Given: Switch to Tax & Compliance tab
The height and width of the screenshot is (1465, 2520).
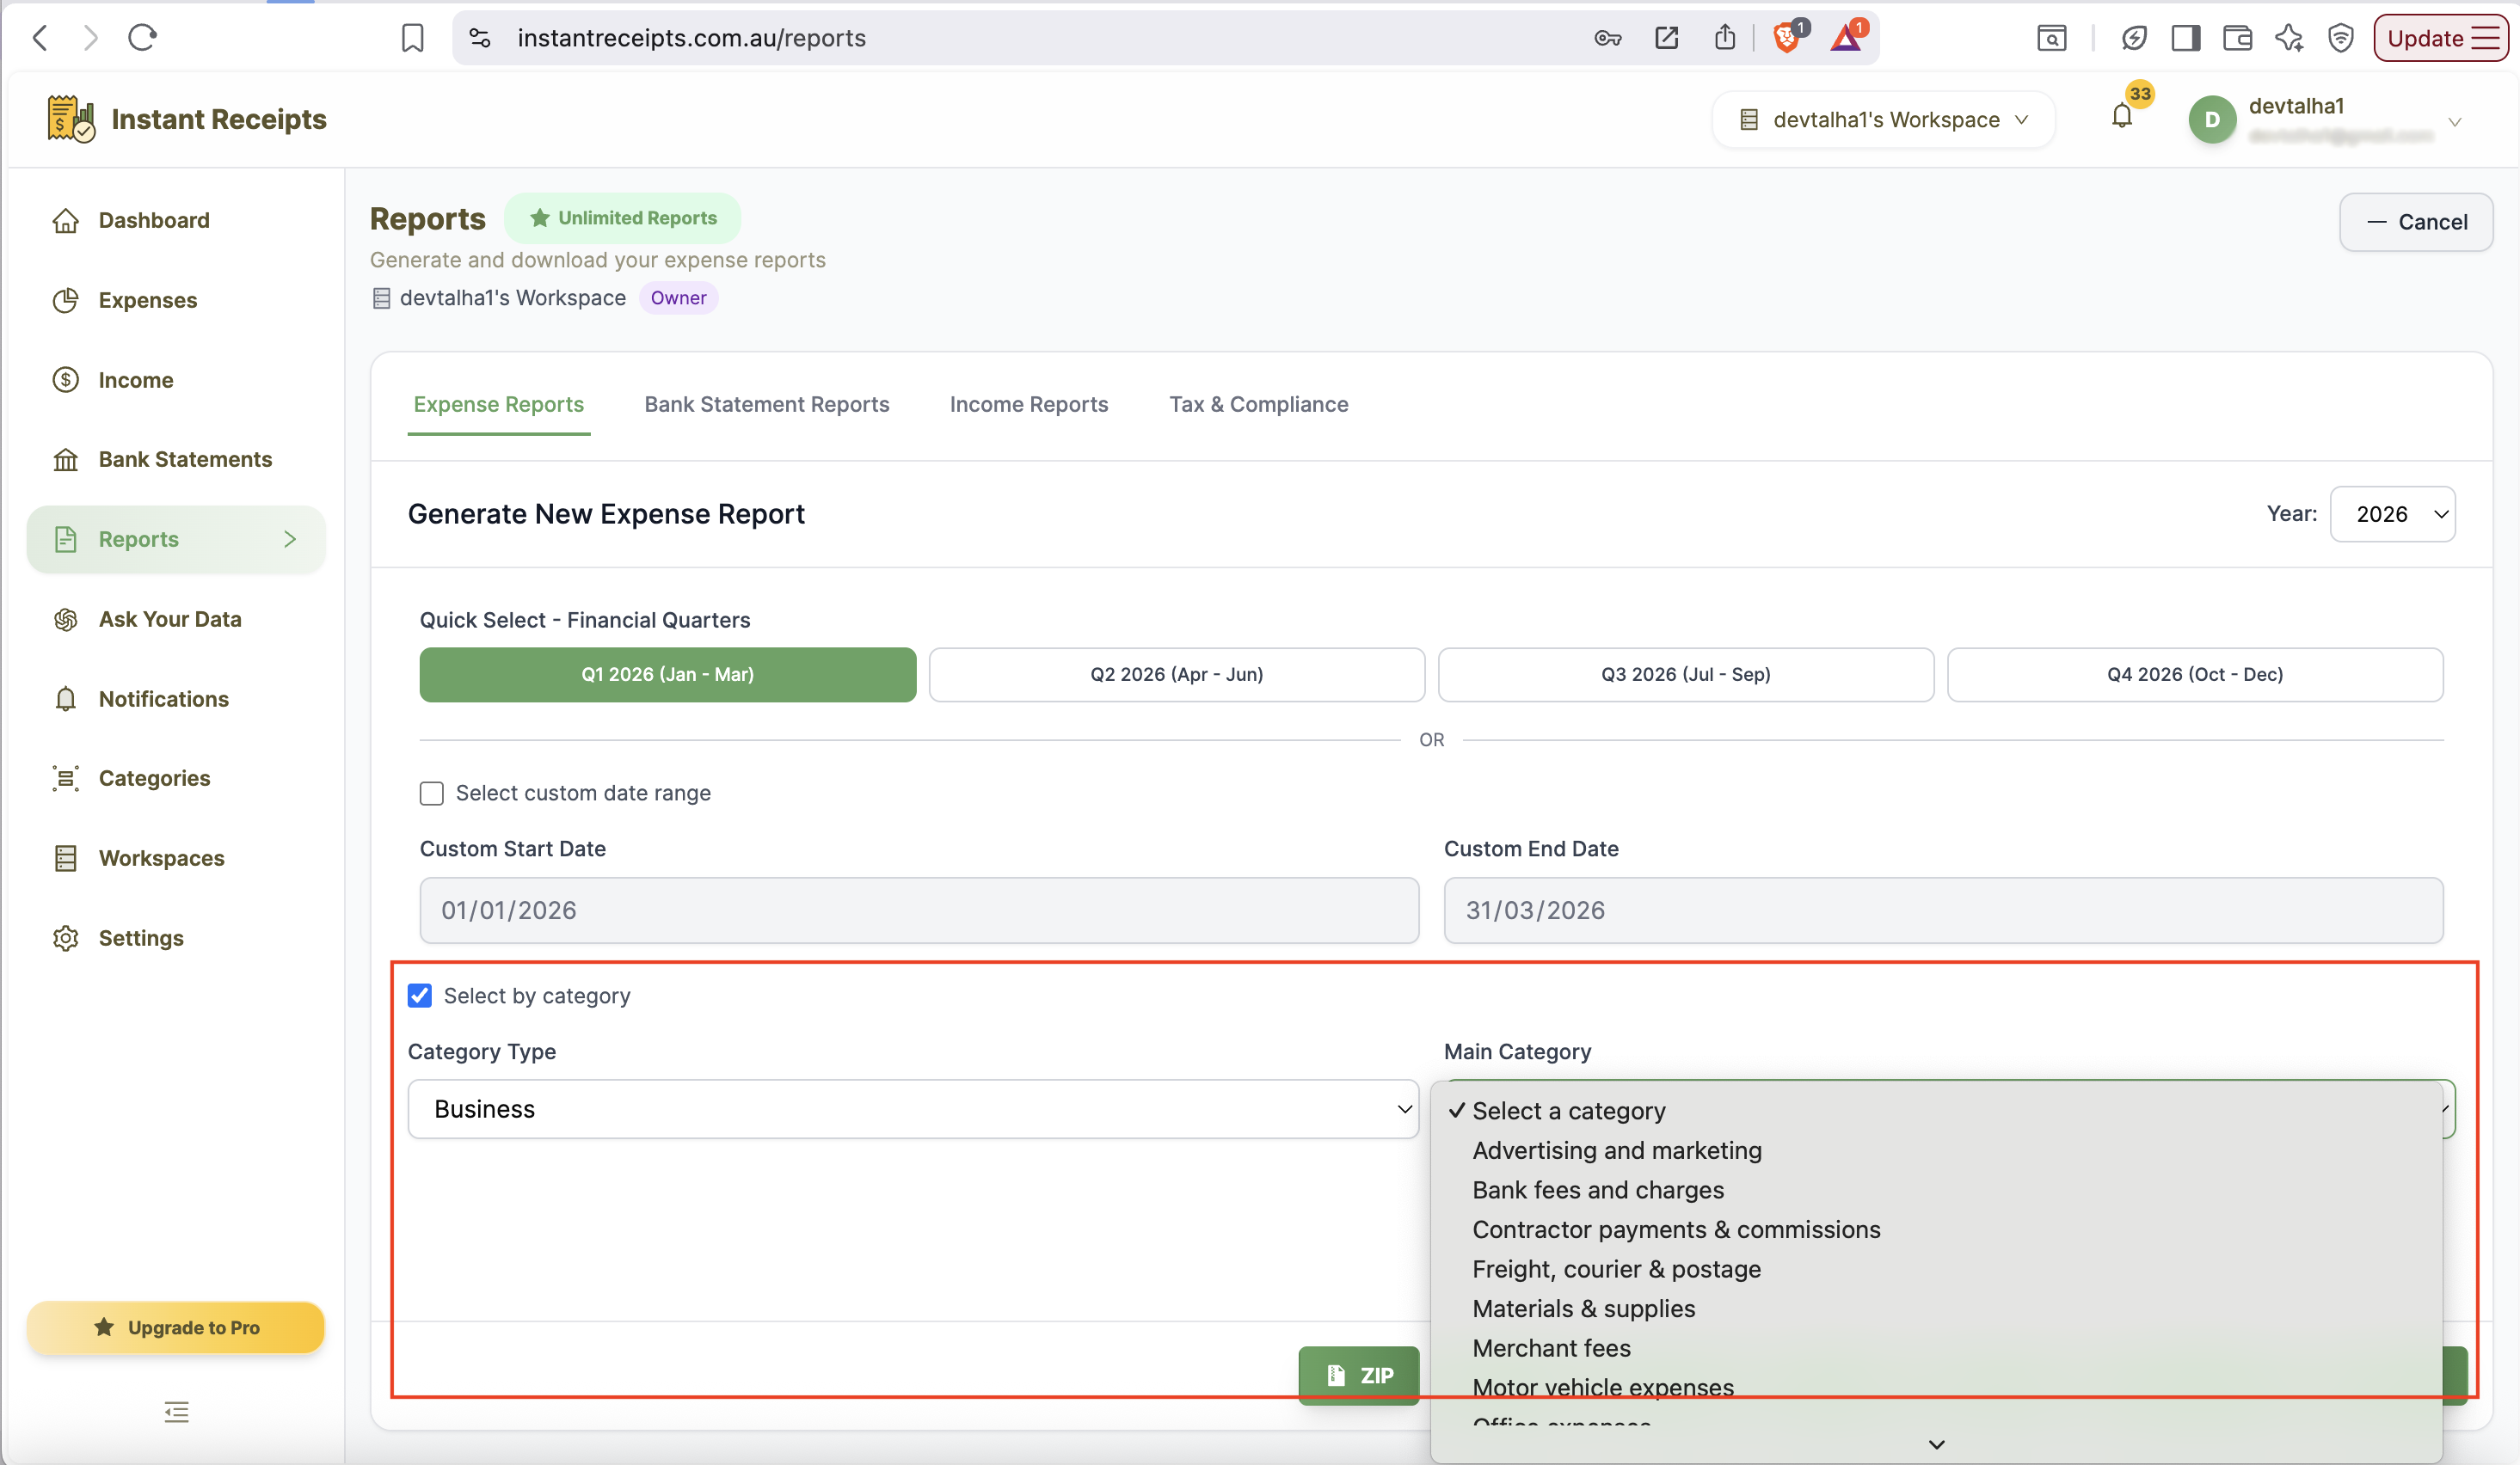Looking at the screenshot, I should tap(1259, 404).
